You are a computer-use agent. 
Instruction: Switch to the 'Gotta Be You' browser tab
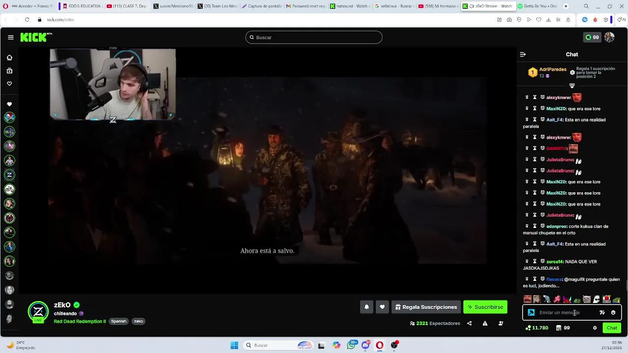pyautogui.click(x=537, y=6)
